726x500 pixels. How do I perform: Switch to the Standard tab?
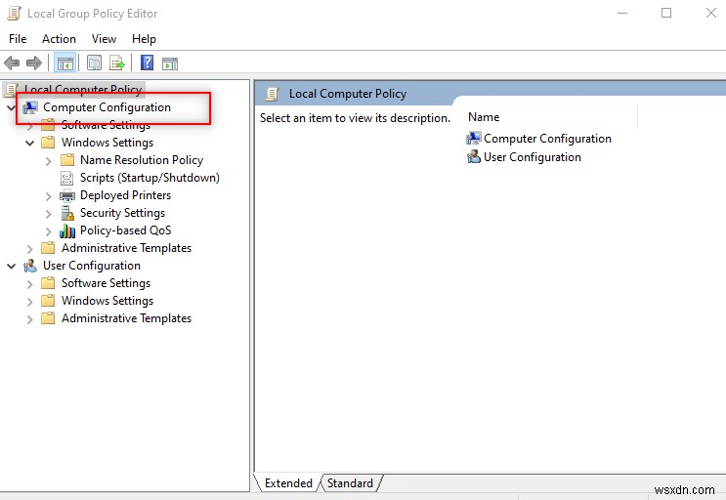click(350, 482)
